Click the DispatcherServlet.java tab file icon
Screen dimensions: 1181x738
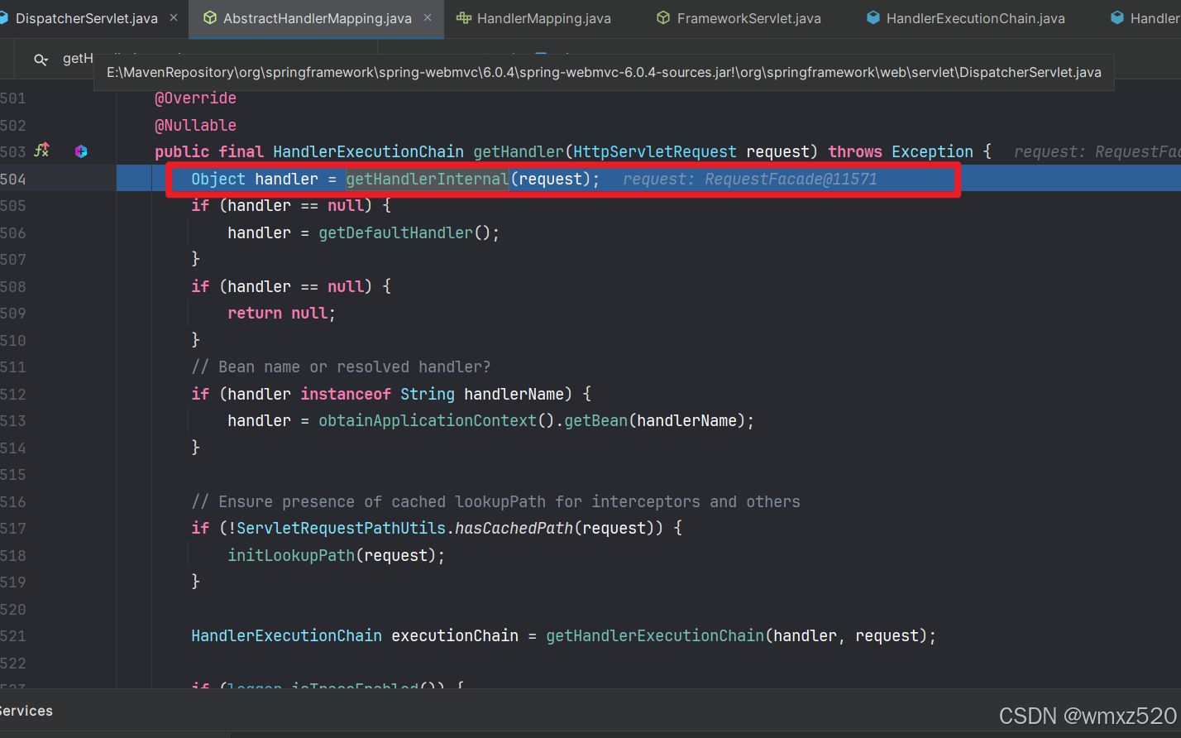(3, 17)
